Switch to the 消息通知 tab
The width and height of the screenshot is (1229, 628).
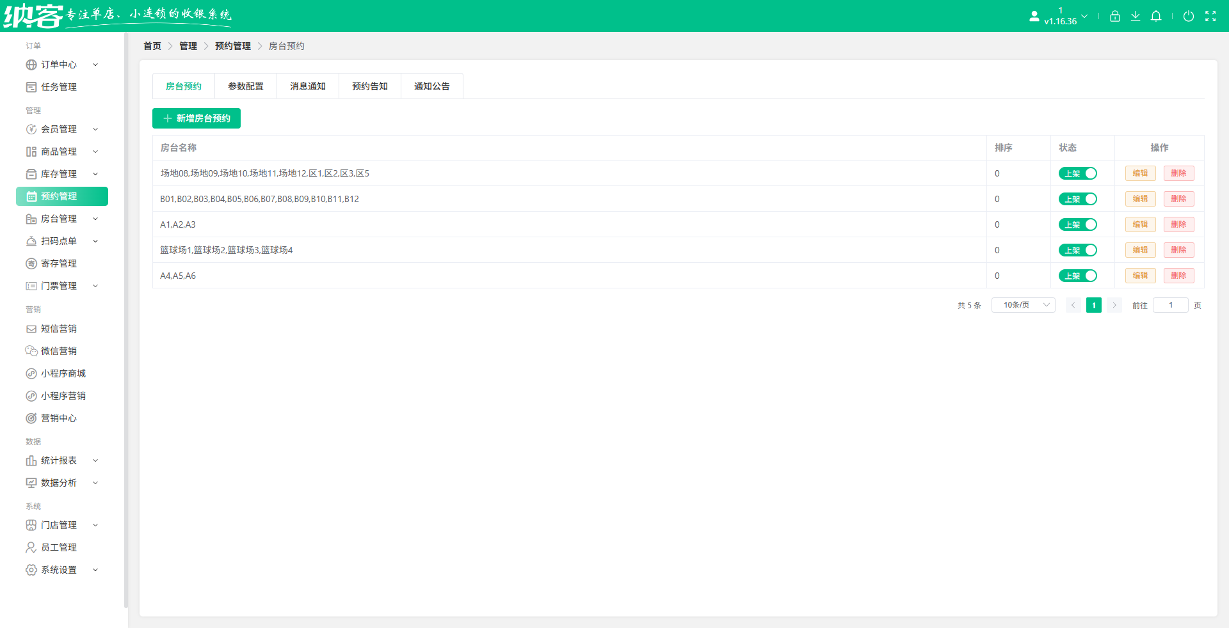tap(308, 86)
